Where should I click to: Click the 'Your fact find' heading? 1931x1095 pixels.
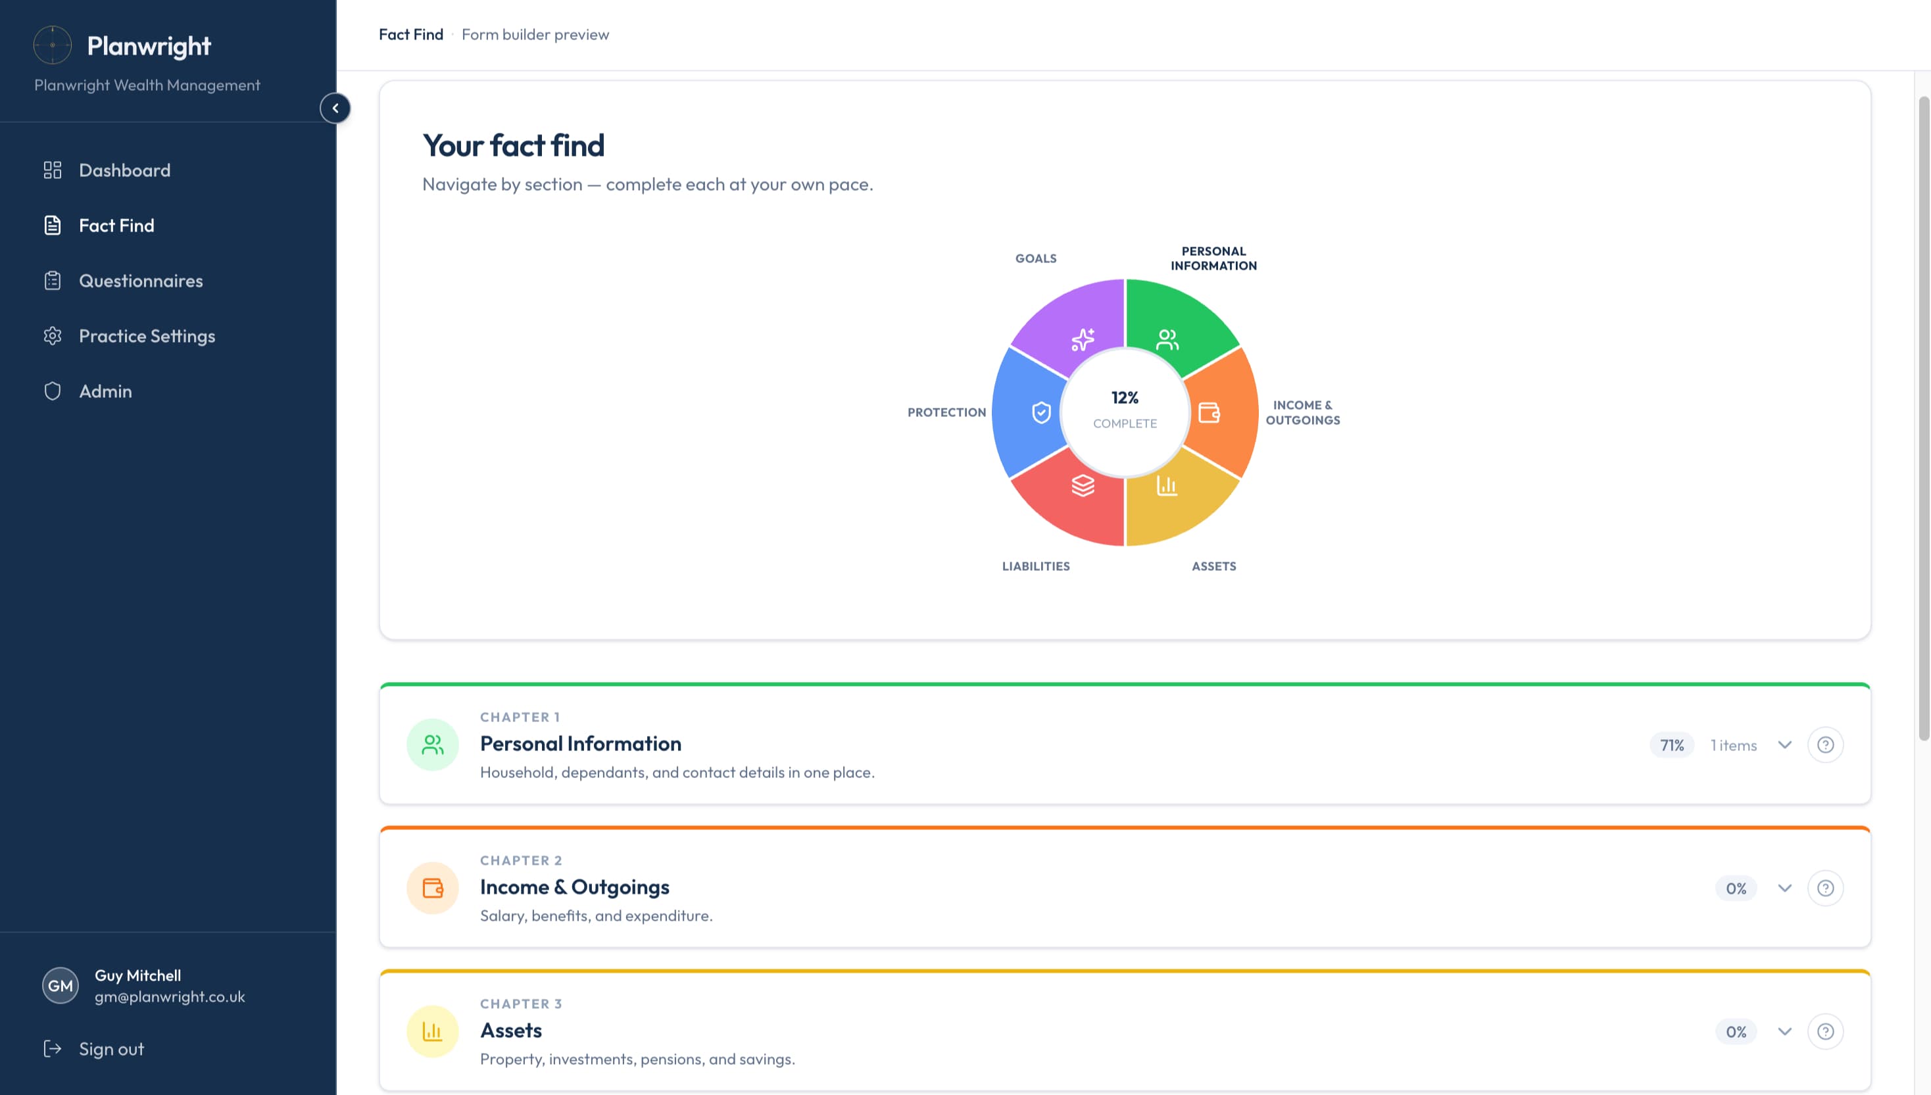click(x=514, y=145)
